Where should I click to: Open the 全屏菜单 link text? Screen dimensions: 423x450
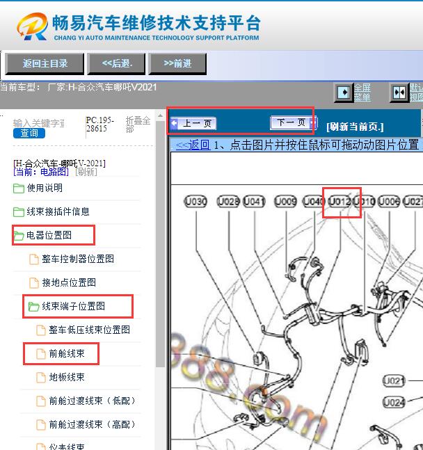pos(362,93)
